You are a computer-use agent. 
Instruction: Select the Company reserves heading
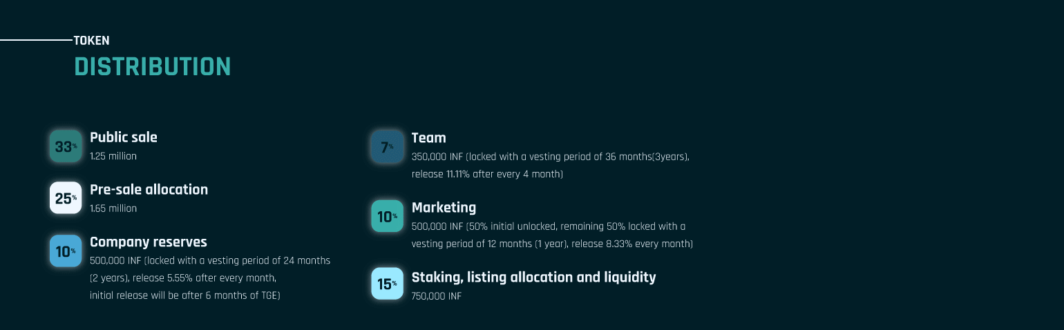pyautogui.click(x=149, y=242)
